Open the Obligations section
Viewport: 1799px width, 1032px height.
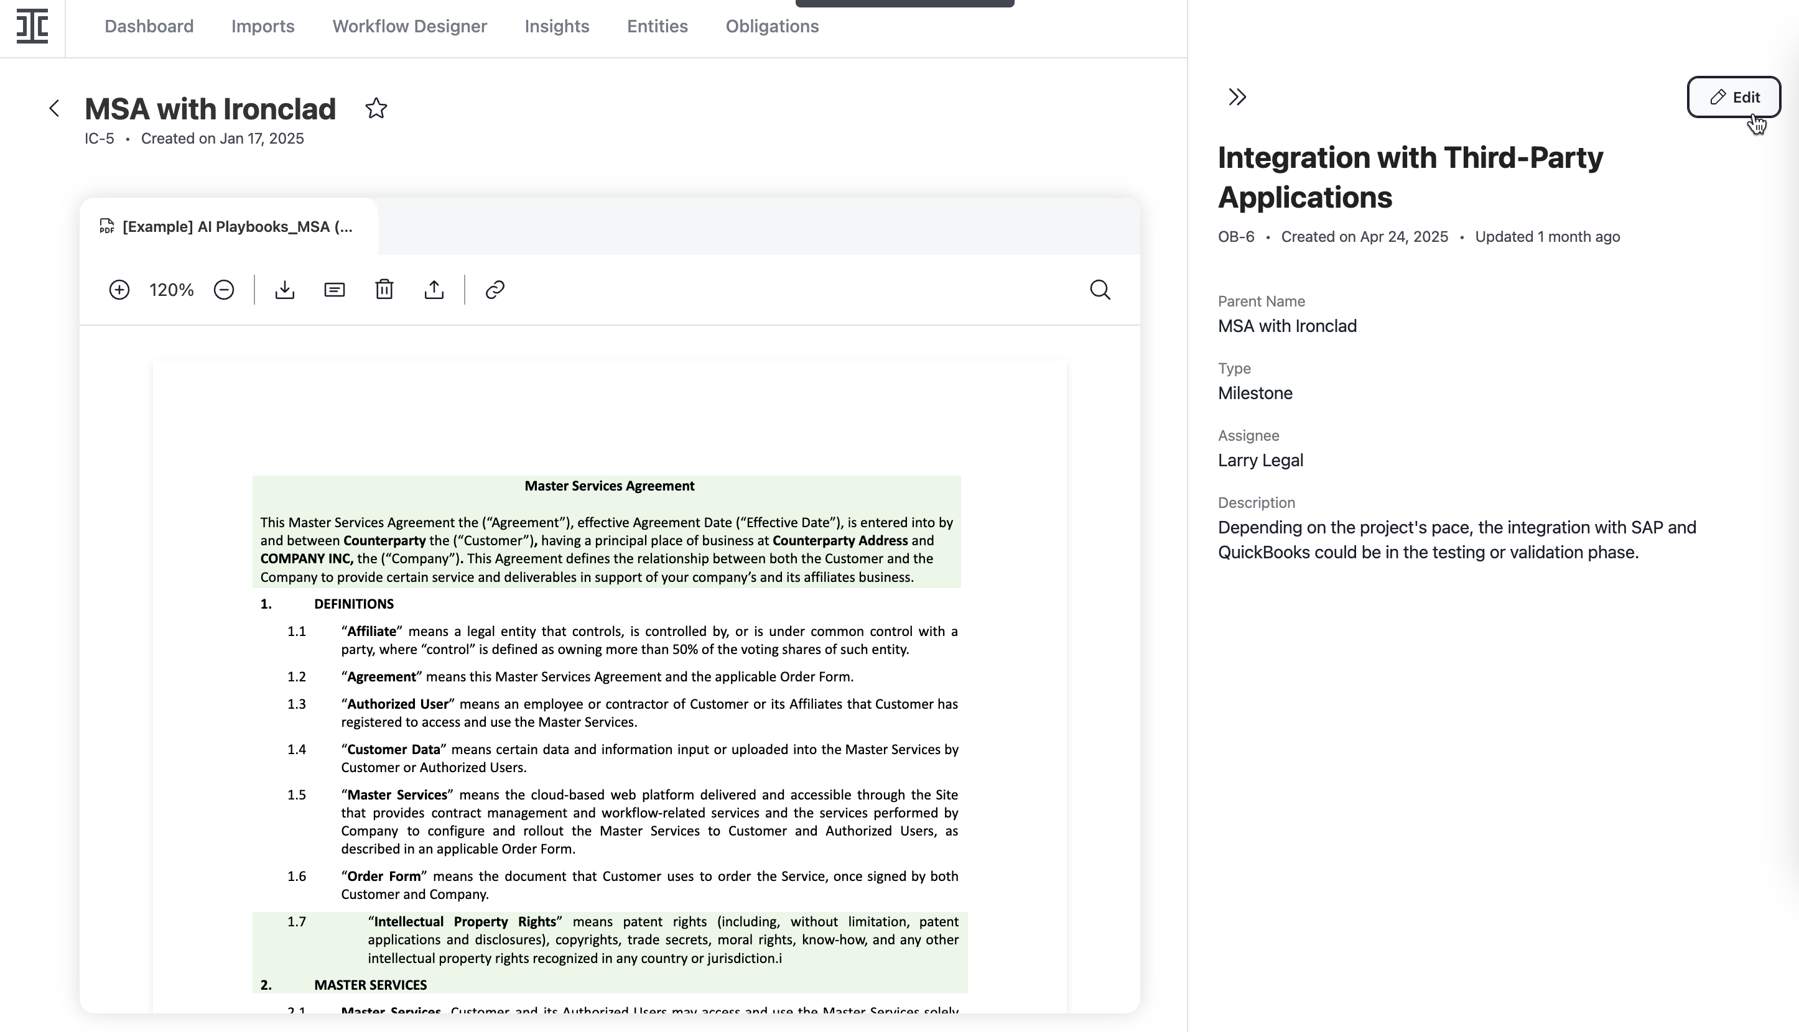[772, 26]
